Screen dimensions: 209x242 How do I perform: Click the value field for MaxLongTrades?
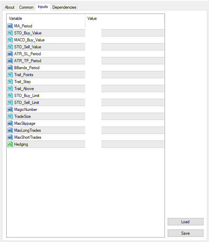125,130
